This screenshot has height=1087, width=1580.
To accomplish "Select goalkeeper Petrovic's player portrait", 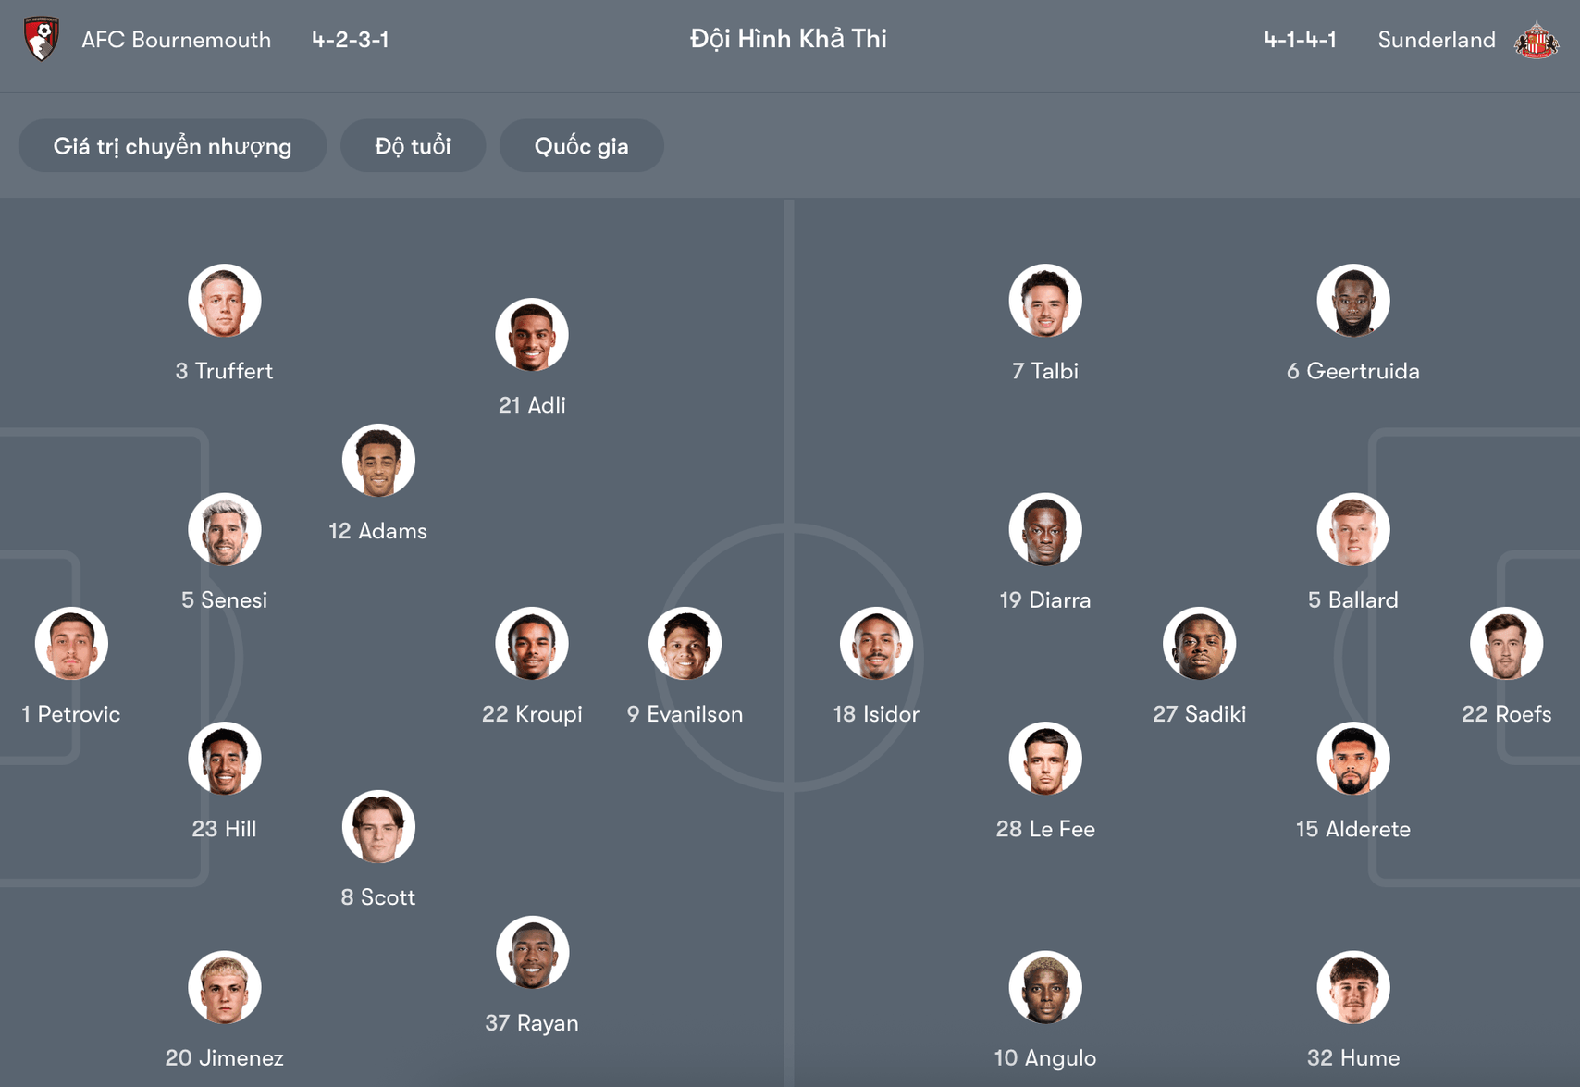I will [70, 643].
